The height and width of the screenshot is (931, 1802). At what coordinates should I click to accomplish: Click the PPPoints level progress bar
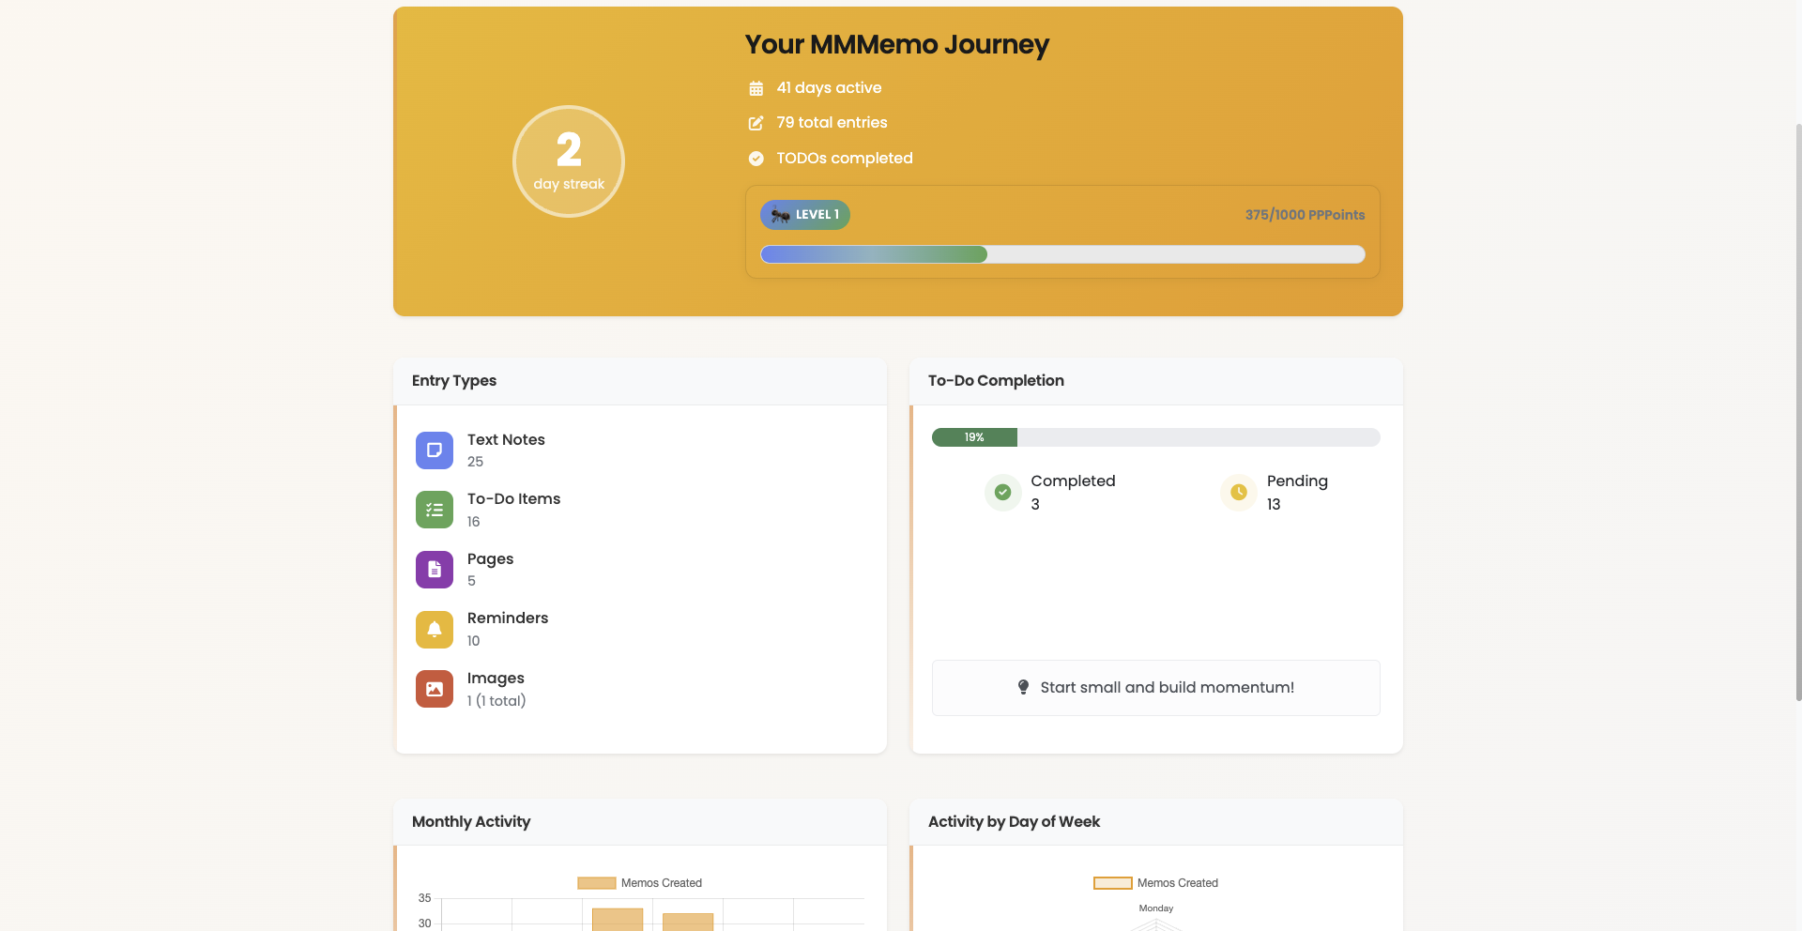[1062, 254]
